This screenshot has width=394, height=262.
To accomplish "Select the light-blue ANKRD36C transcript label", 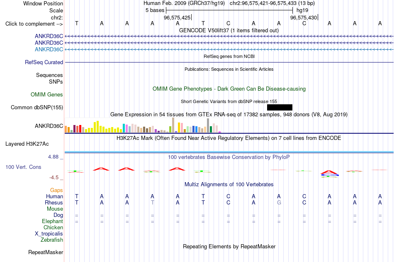I will 49,49.
